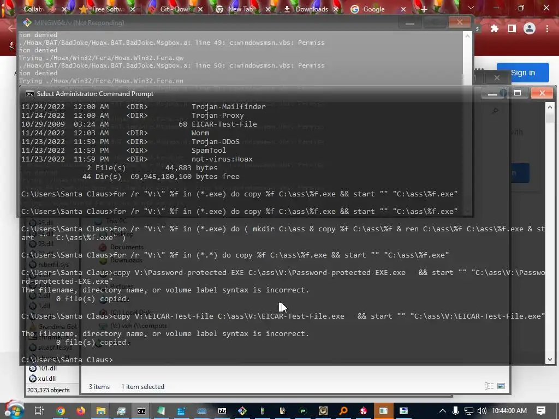The height and width of the screenshot is (419, 559).
Task: Click the Sign in button
Action: (x=522, y=73)
